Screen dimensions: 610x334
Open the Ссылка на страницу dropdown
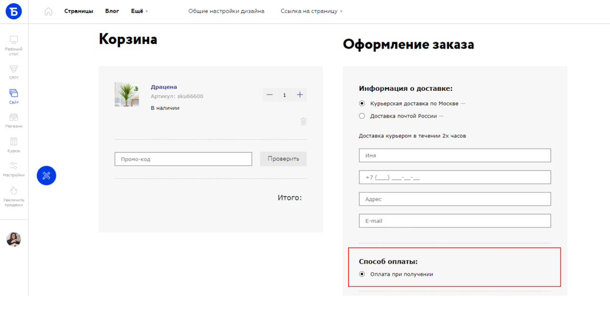[312, 11]
